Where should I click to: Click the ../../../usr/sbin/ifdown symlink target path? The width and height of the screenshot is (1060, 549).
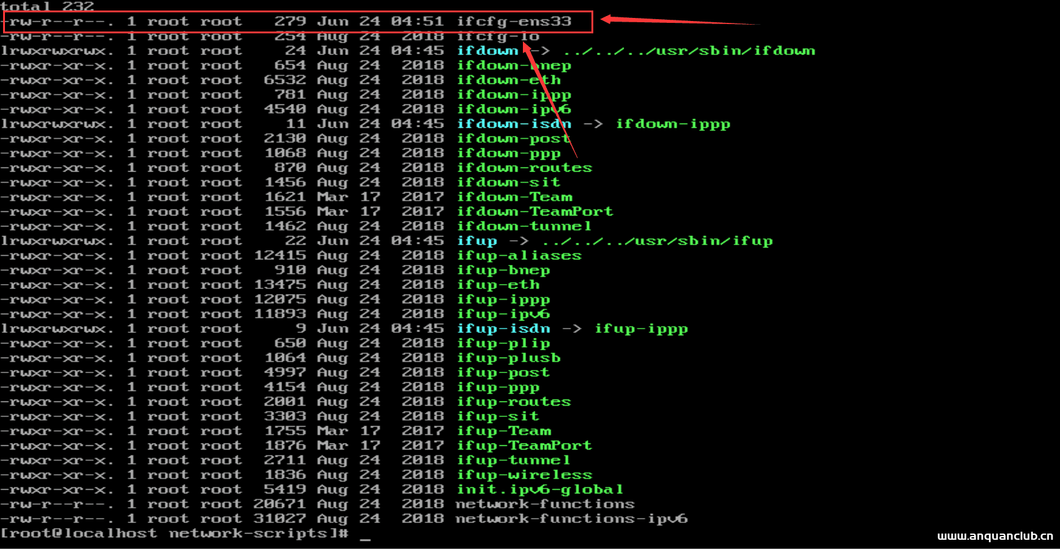point(689,51)
